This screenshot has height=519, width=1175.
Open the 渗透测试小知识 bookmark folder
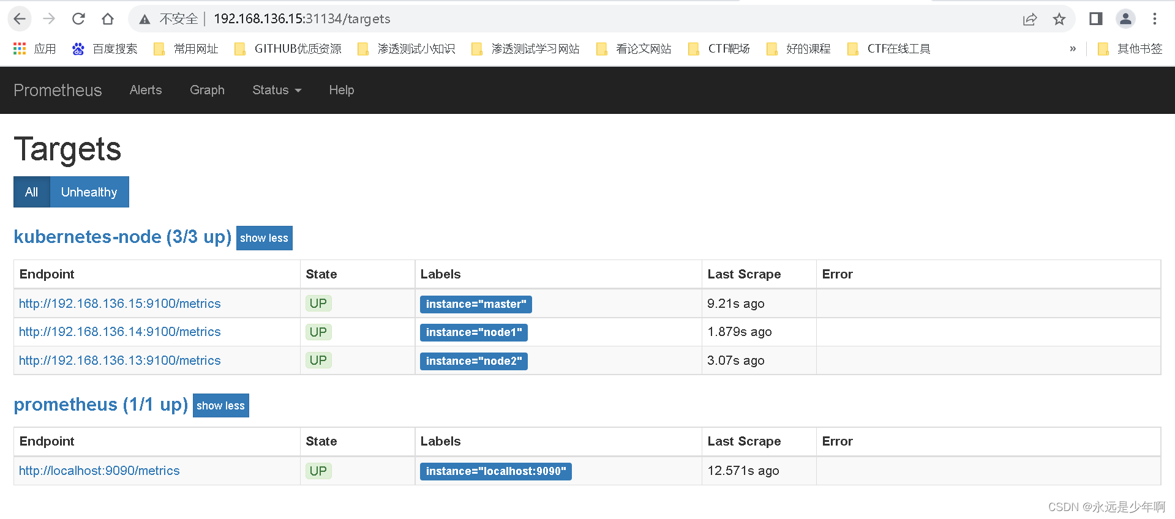(x=407, y=49)
